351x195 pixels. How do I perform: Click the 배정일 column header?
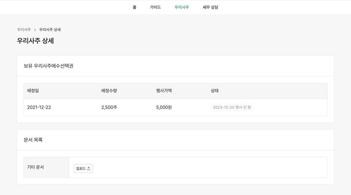33,91
